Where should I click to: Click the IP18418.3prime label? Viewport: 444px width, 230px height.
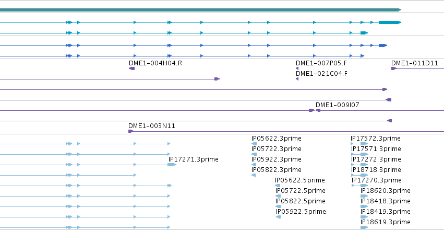(386, 201)
